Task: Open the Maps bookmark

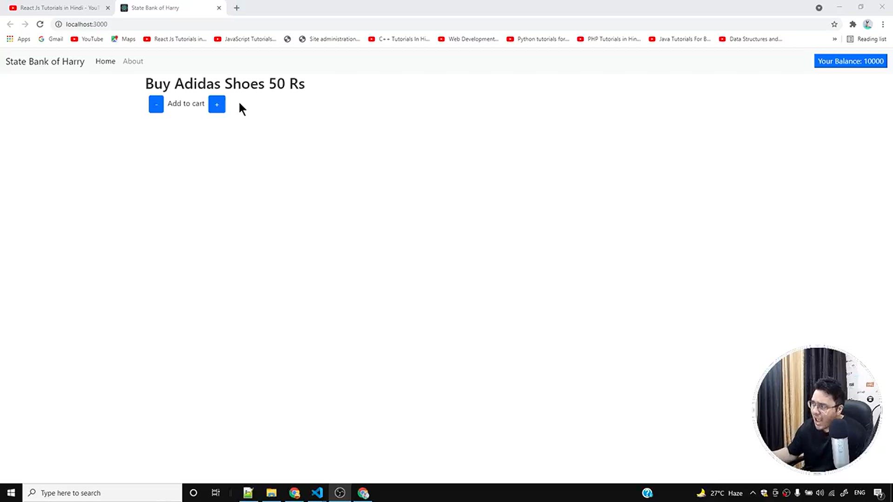Action: 123,39
